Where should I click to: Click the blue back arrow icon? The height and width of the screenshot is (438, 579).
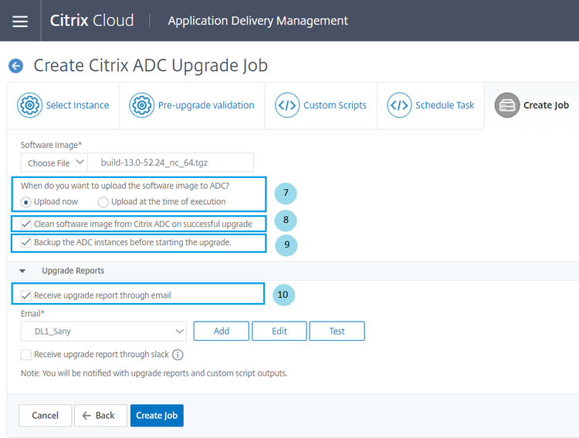tap(16, 66)
